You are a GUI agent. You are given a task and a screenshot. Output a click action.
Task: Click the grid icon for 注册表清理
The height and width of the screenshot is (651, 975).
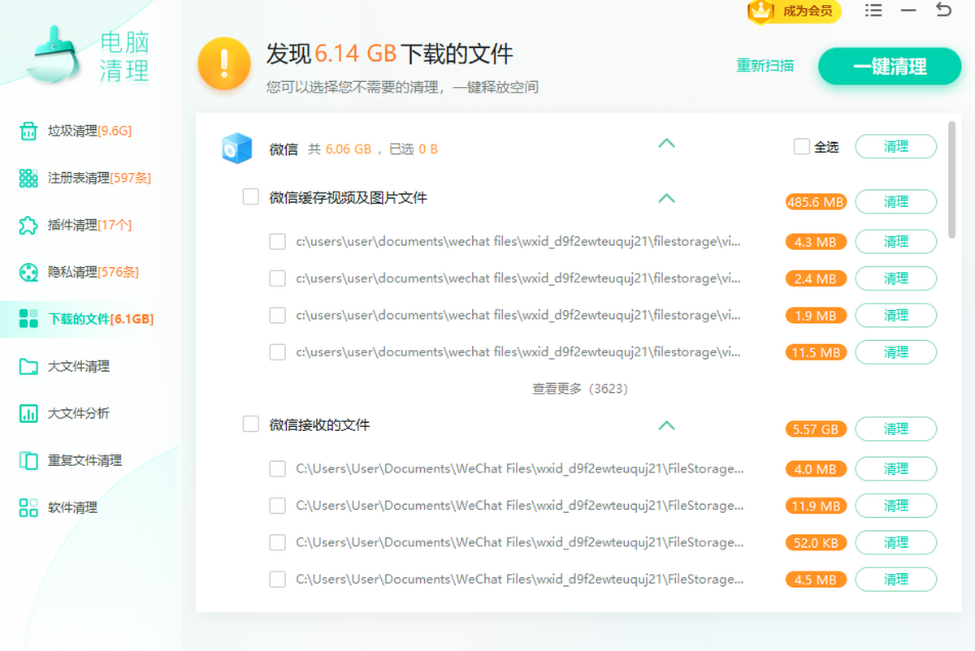pos(28,178)
